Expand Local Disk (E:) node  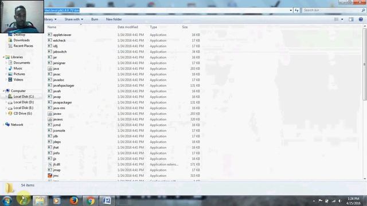click(6, 108)
